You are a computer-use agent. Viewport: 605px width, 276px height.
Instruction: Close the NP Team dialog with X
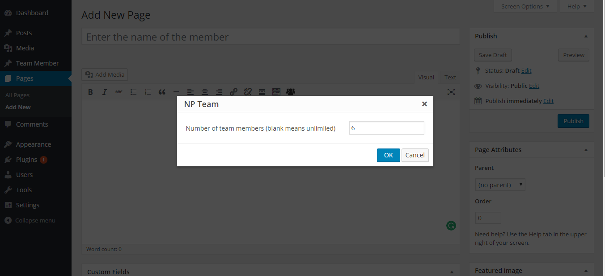[x=424, y=104]
